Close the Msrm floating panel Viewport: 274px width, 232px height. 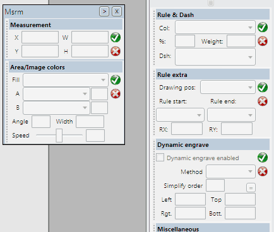pyautogui.click(x=117, y=11)
